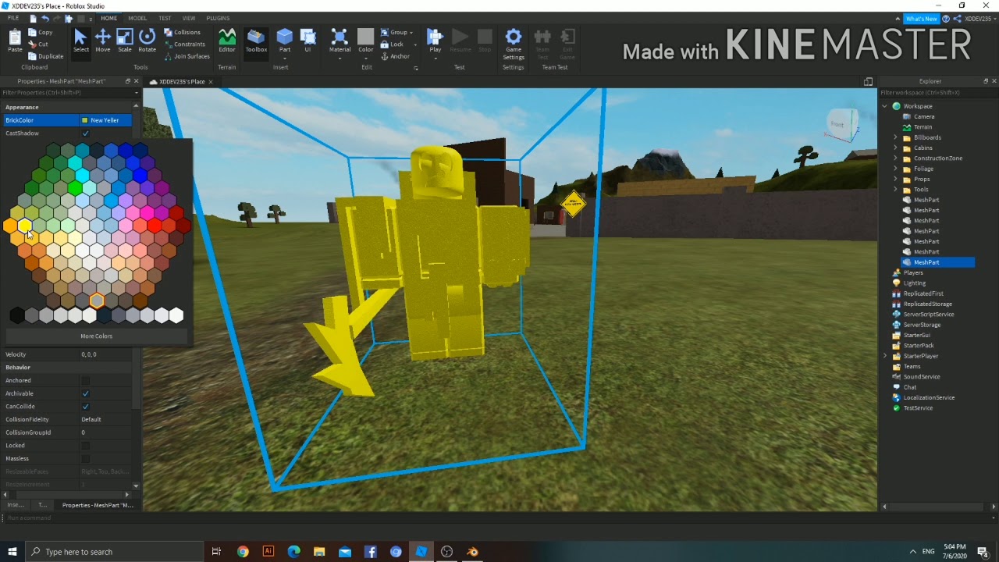Click the Color tool in ribbon
Image resolution: width=999 pixels, height=562 pixels.
(366, 43)
